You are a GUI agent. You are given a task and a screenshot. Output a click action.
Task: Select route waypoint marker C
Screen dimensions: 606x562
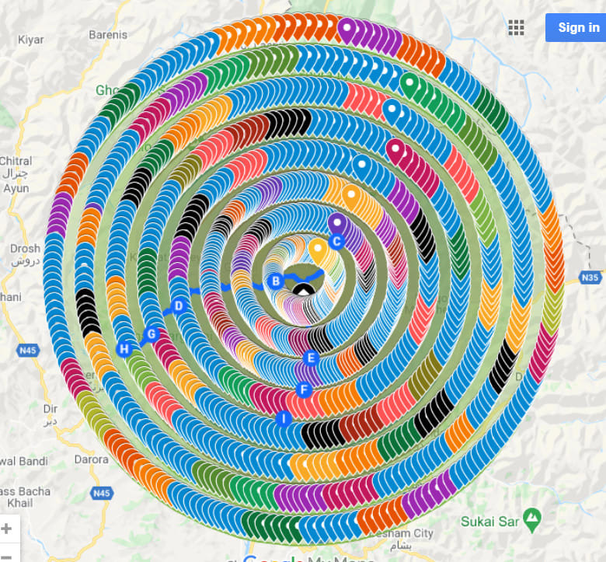coord(336,241)
